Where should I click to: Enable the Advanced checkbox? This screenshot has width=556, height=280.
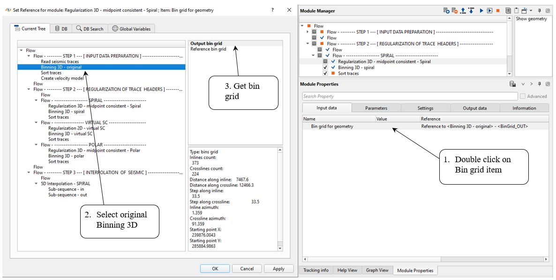[522, 96]
